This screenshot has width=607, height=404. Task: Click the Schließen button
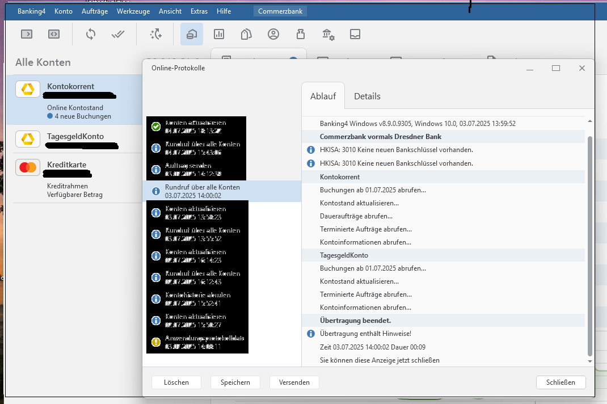point(560,382)
